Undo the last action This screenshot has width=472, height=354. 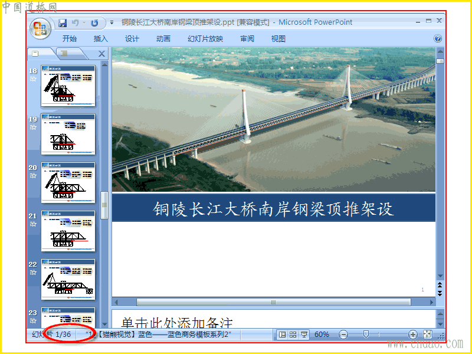(x=76, y=22)
